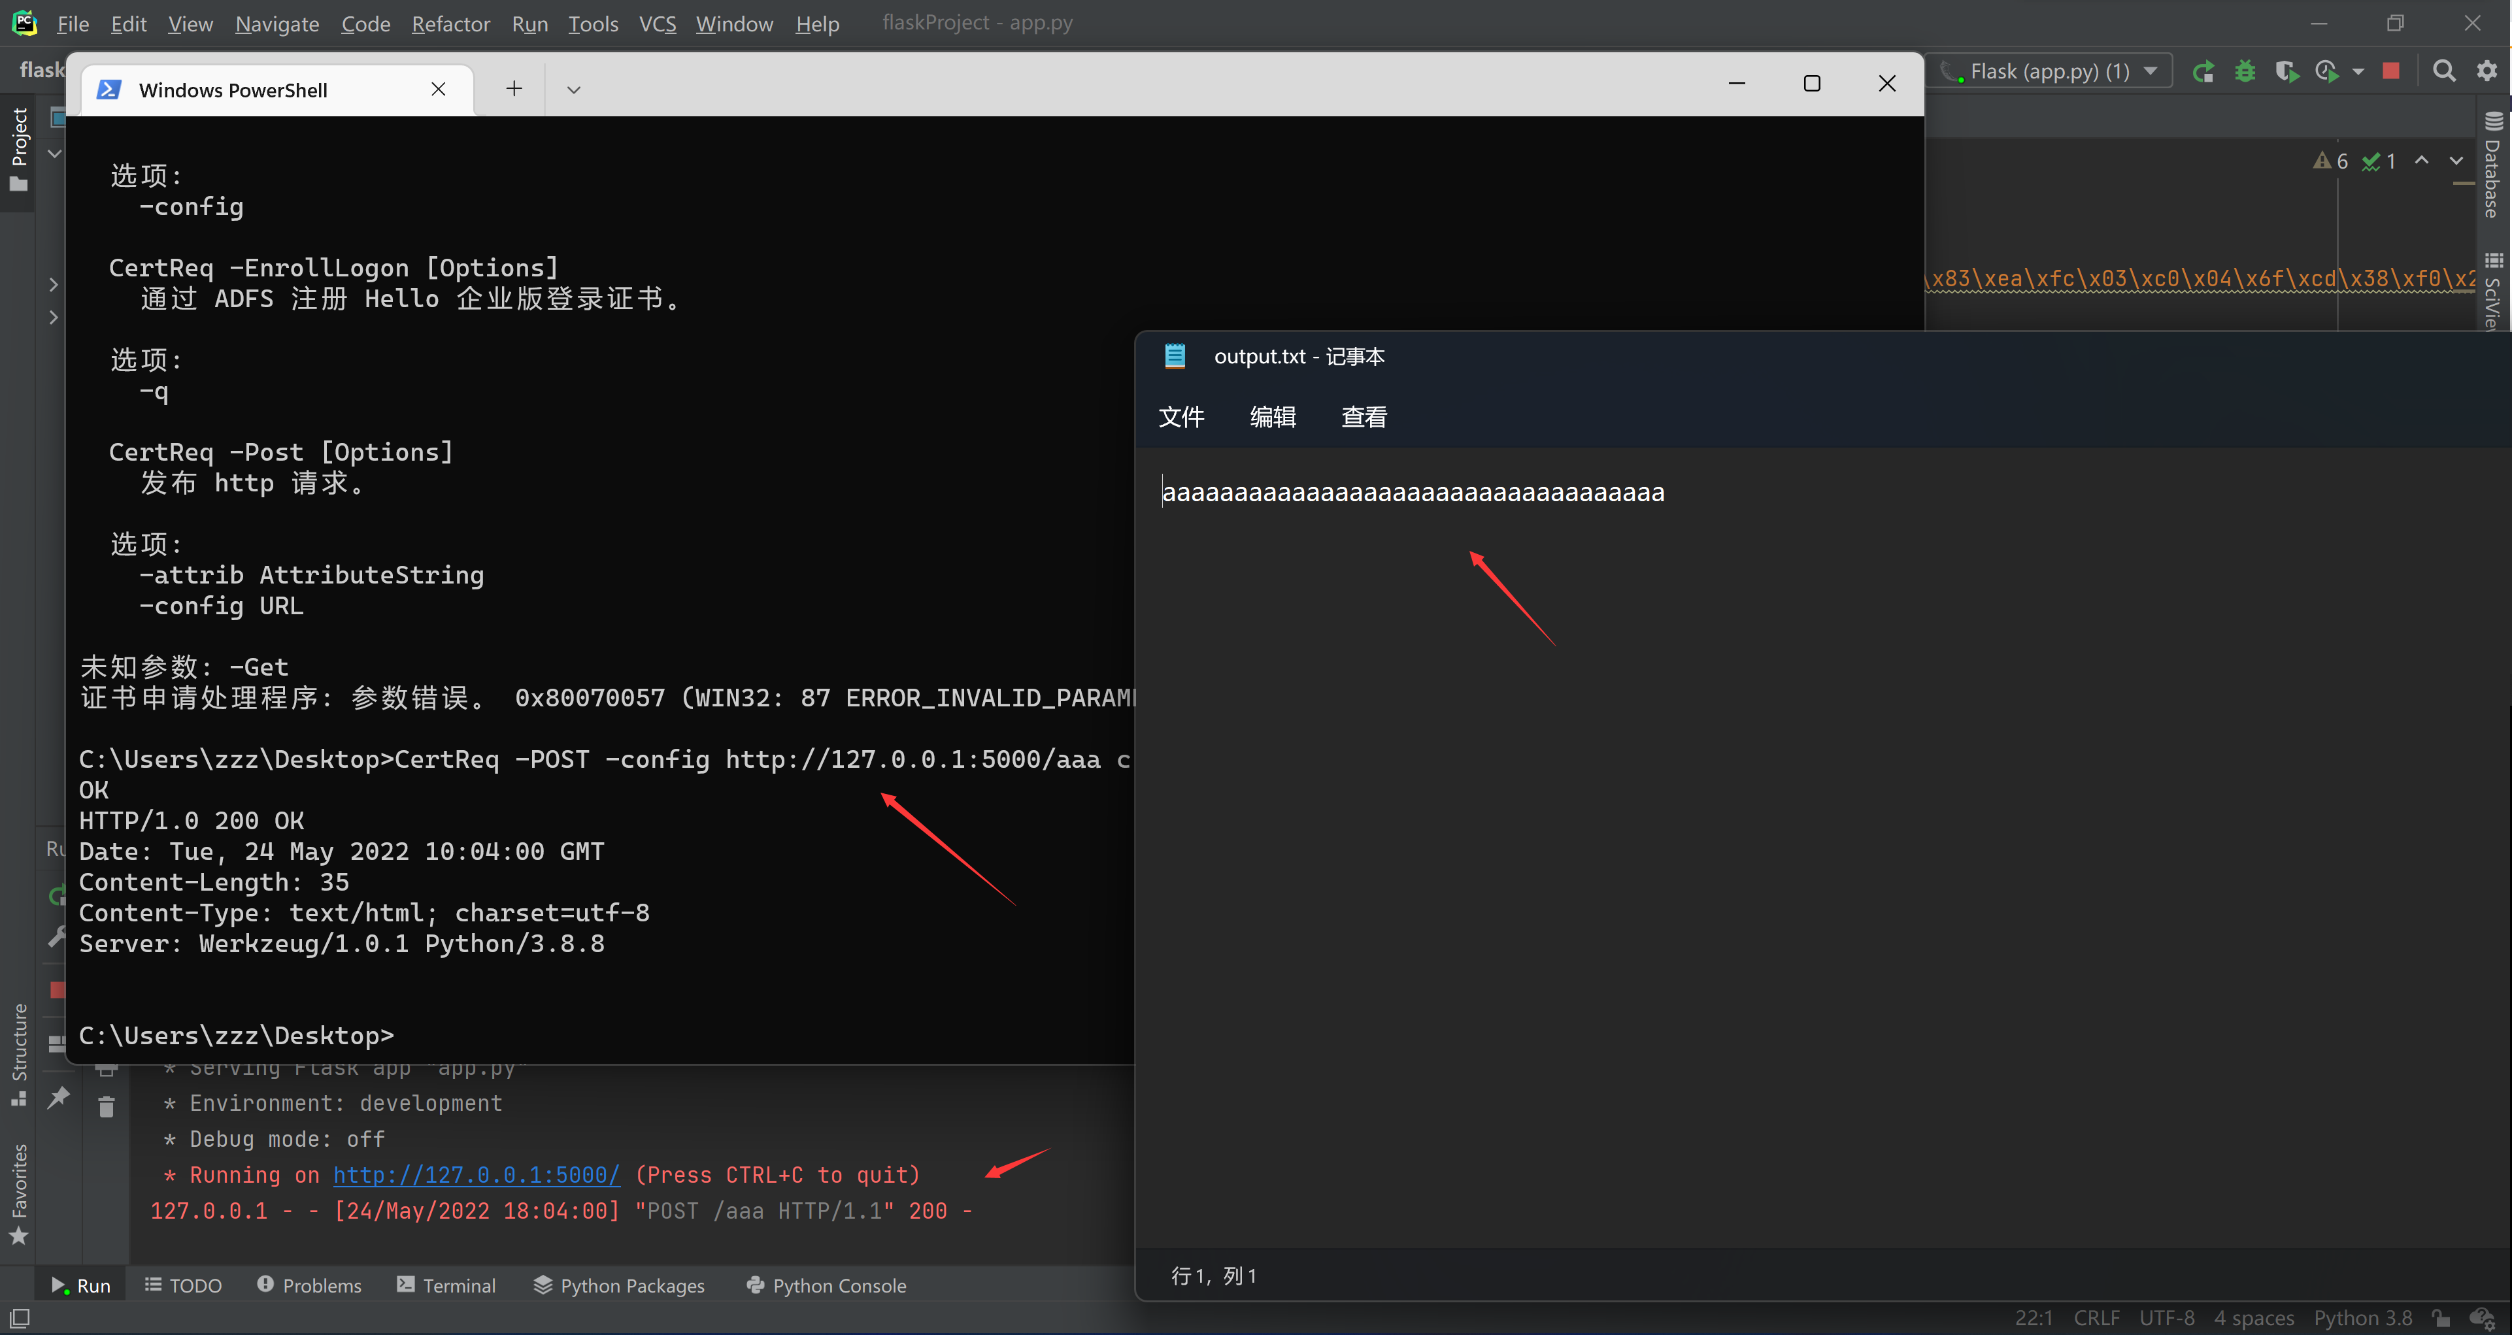Viewport: 2512px width, 1335px height.
Task: Pin the Run tab with pin icon
Action: [x=59, y=1097]
